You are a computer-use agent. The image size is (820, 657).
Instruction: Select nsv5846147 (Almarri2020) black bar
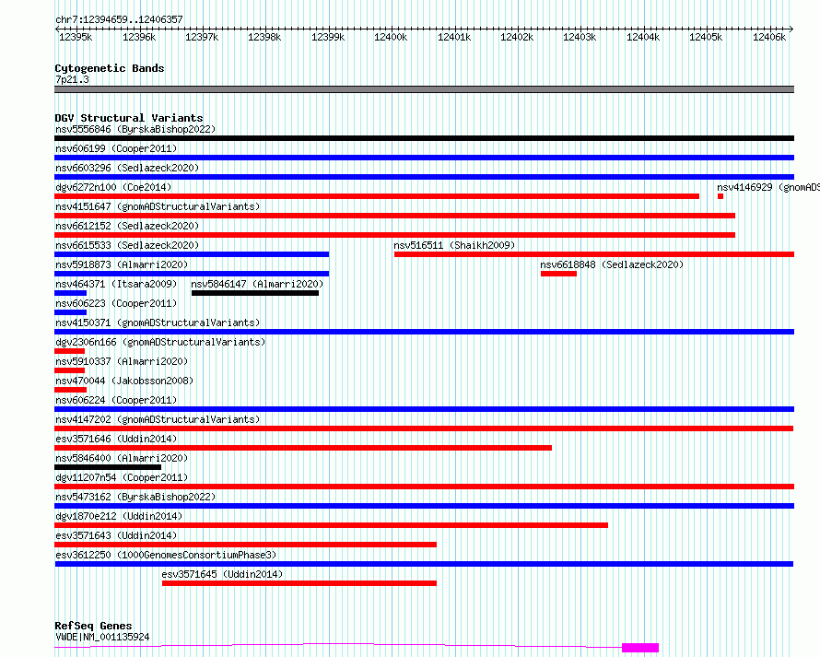pyautogui.click(x=255, y=293)
